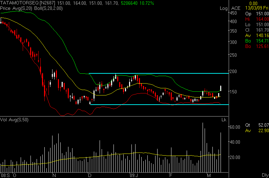This screenshot has width=269, height=178.
Task: Click the 09:J marker on time axis
Action: [x=133, y=175]
